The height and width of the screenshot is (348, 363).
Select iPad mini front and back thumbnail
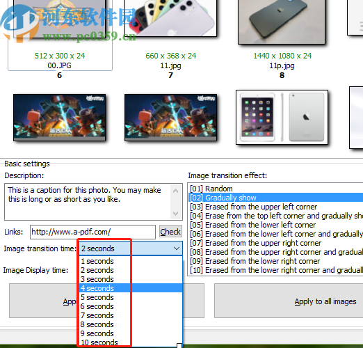(x=282, y=117)
